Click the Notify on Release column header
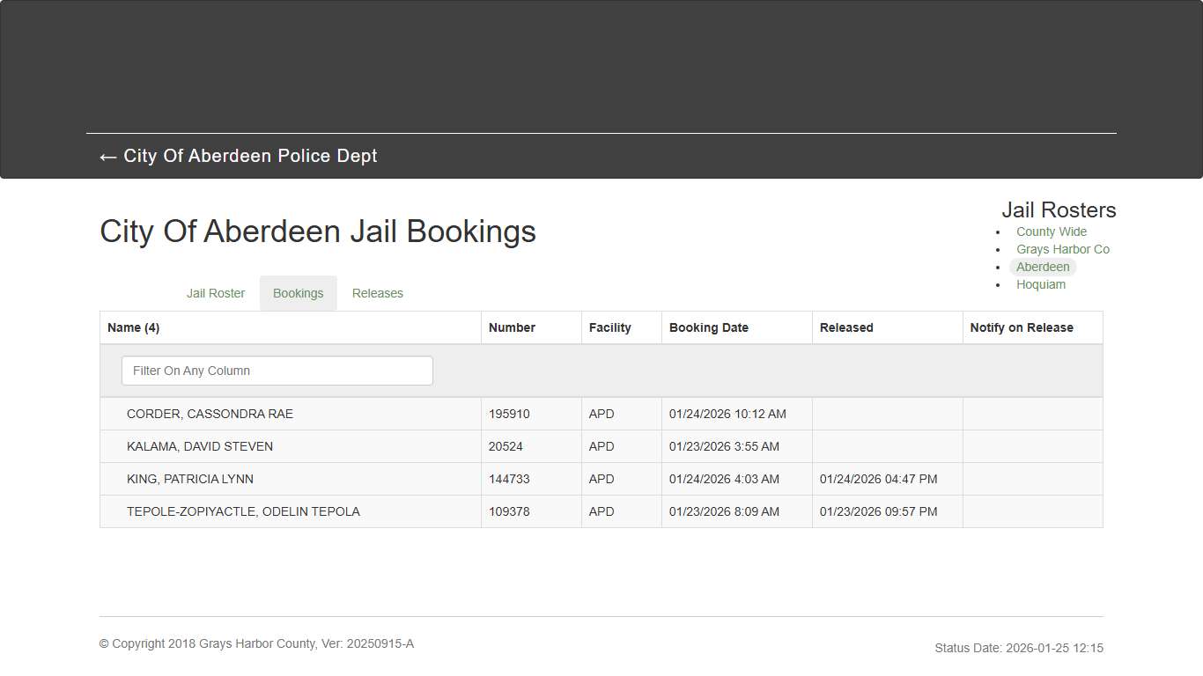 [1022, 327]
